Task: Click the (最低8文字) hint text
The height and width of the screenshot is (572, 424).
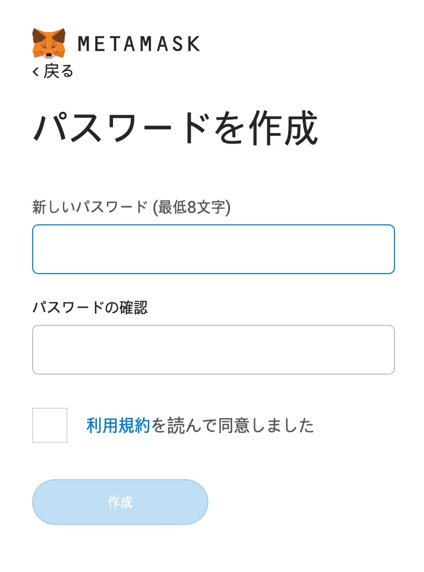Action: click(192, 208)
